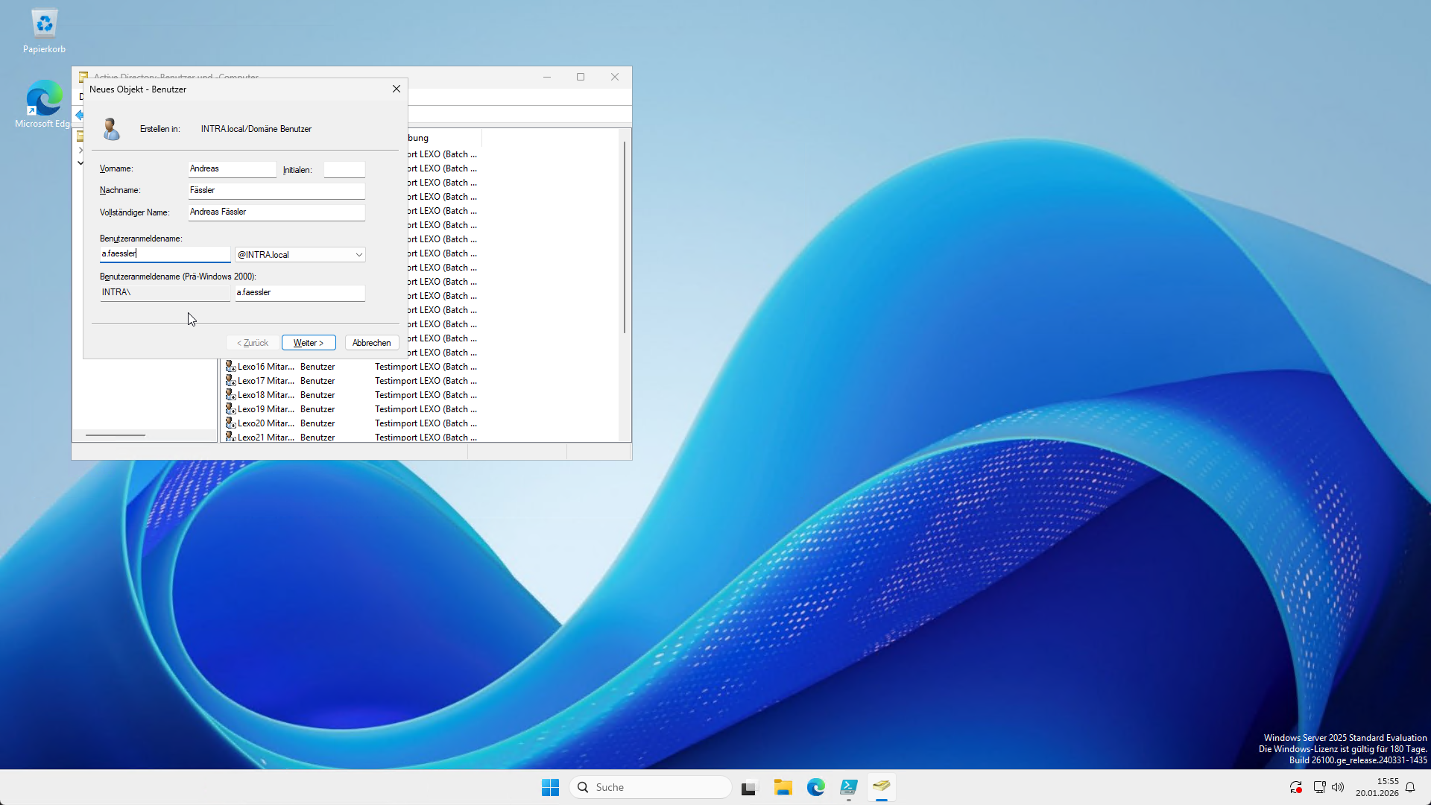Open File Explorer from the taskbar

tap(783, 787)
